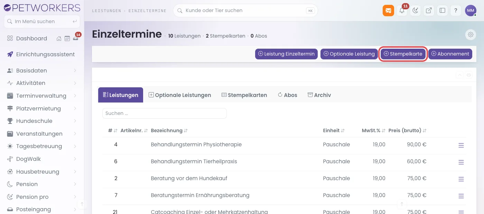484x214 pixels.
Task: Expand the DogWalk menu section
Action: (42, 159)
